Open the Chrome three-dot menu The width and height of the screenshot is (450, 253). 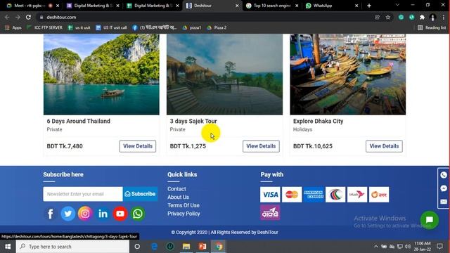(x=444, y=17)
